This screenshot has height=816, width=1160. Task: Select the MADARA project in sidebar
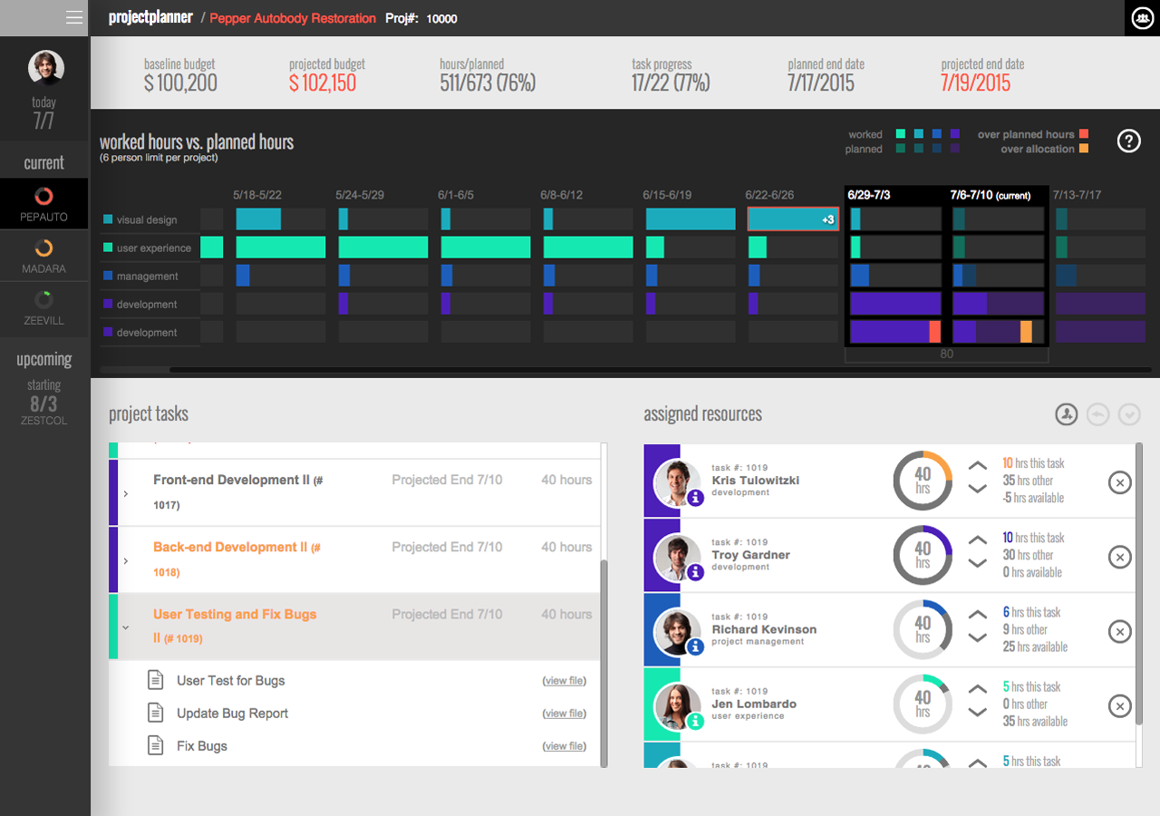pyautogui.click(x=43, y=255)
